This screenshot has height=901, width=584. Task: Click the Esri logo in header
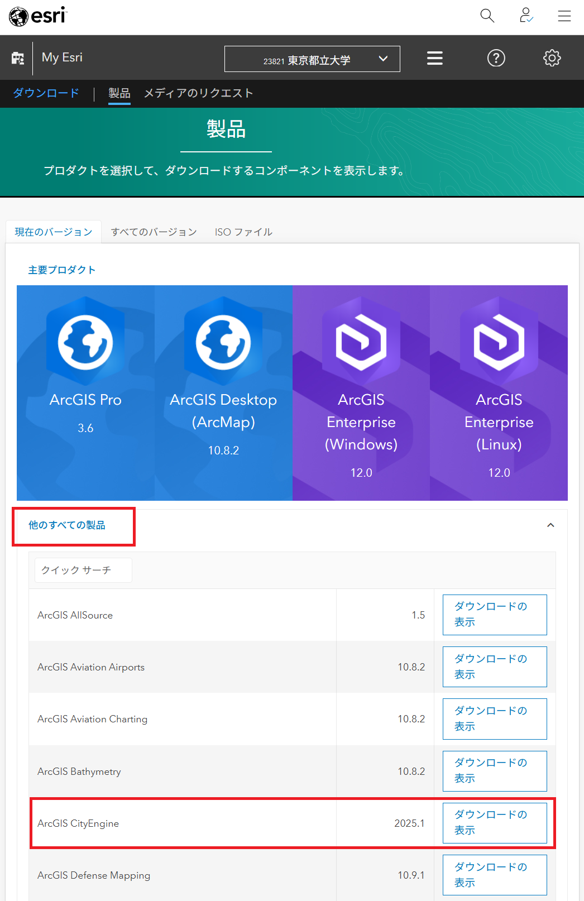click(x=38, y=16)
